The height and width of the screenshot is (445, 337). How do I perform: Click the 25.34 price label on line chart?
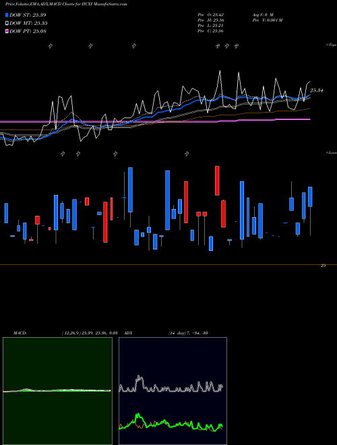pyautogui.click(x=317, y=90)
